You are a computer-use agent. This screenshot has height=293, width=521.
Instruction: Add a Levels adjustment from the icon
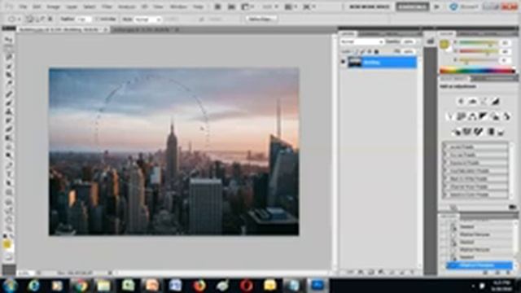[472, 101]
